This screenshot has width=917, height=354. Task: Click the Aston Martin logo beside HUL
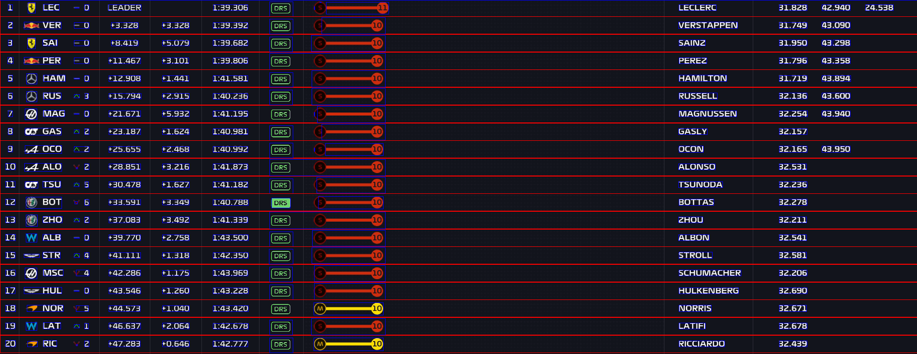(31, 291)
